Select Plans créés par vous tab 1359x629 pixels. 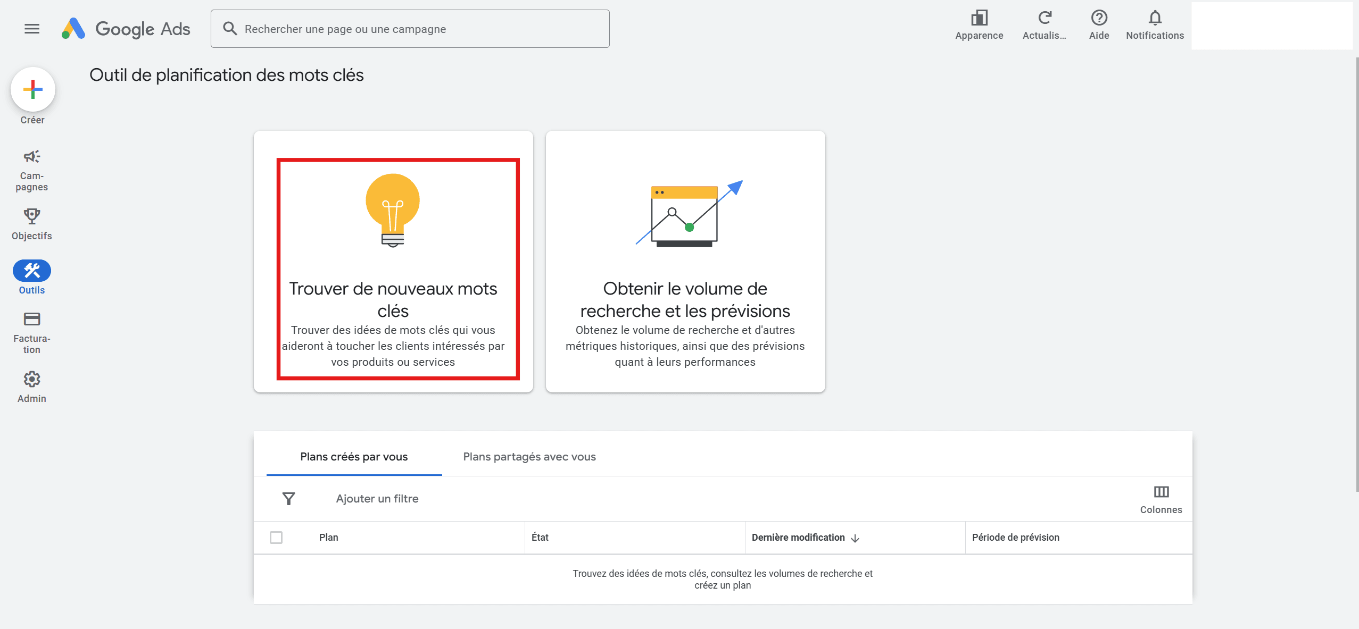[354, 457]
